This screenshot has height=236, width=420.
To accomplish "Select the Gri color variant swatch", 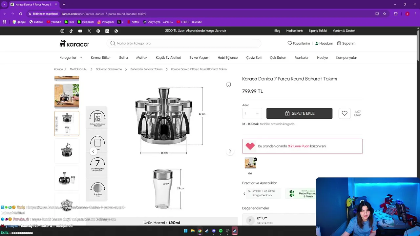I will tap(250, 163).
